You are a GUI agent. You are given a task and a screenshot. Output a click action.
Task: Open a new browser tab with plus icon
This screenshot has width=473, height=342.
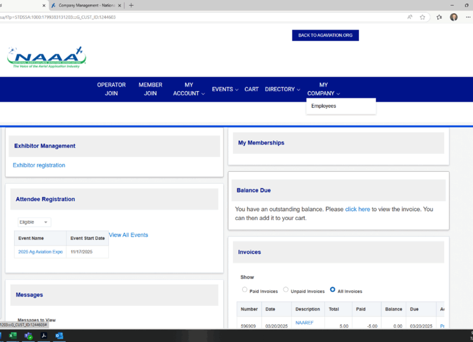pyautogui.click(x=131, y=5)
